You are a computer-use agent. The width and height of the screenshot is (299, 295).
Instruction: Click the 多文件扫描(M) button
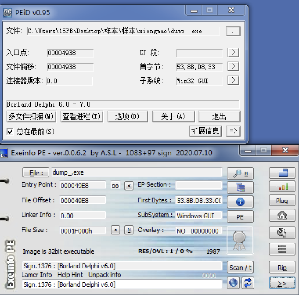[x=31, y=117]
